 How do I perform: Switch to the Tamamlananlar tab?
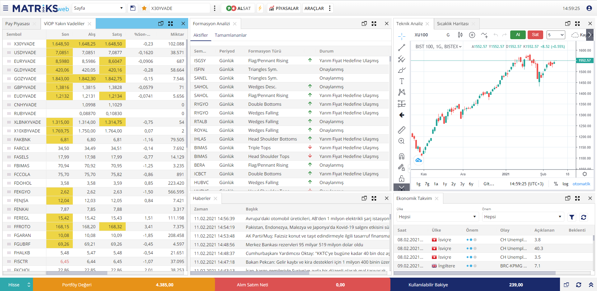click(x=231, y=35)
